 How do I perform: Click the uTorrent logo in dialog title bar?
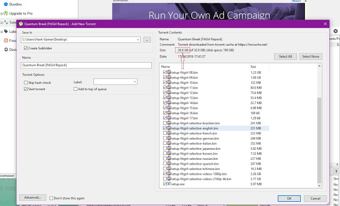(21, 24)
